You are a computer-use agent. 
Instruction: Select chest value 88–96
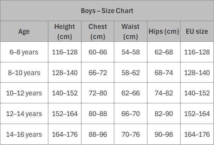tap(98, 134)
